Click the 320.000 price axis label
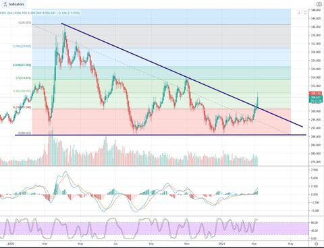324x248 pixels. pos(316,69)
